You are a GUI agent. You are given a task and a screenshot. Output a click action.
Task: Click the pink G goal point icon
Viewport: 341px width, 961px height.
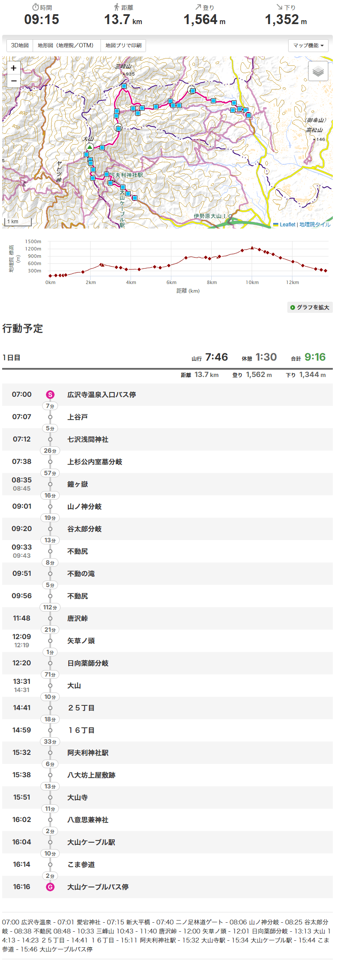50,887
